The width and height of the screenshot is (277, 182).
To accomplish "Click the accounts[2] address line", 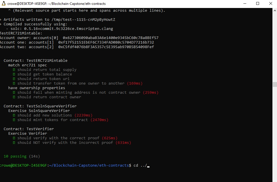I will coord(77,47).
